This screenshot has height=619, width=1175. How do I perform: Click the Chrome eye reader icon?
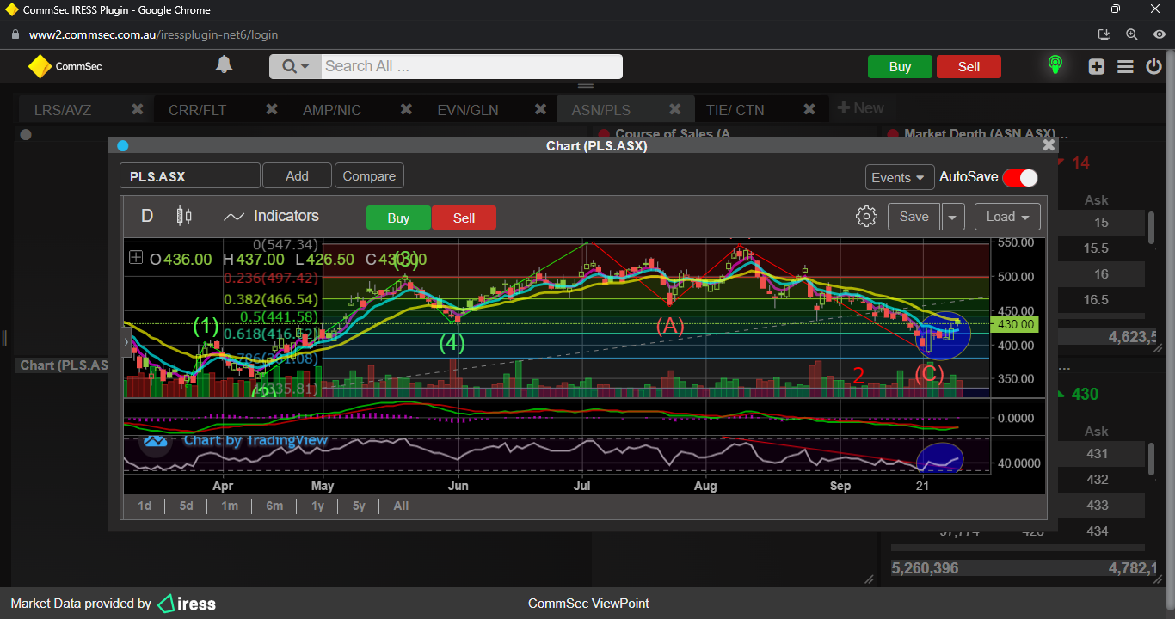pos(1158,34)
